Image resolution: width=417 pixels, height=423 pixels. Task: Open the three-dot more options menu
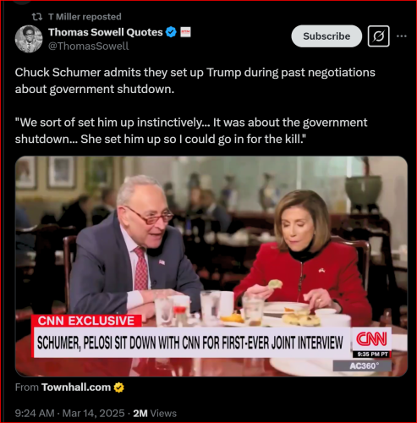[x=402, y=36]
